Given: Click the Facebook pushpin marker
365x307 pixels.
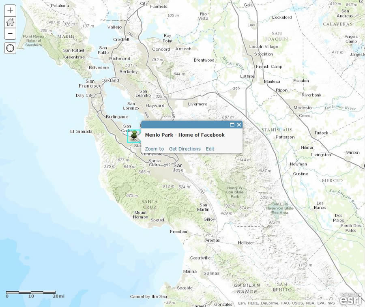Looking at the screenshot, I should click(134, 135).
